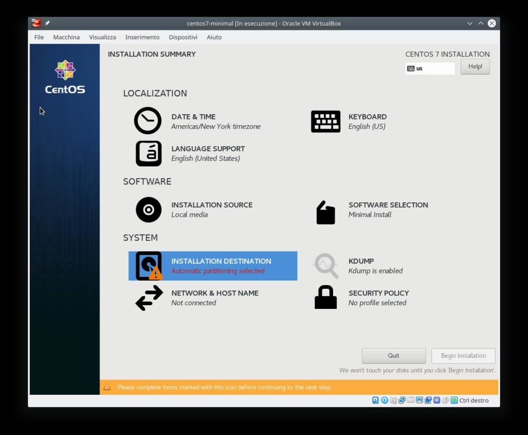
Task: Open Software Selection package icon
Action: pyautogui.click(x=325, y=211)
